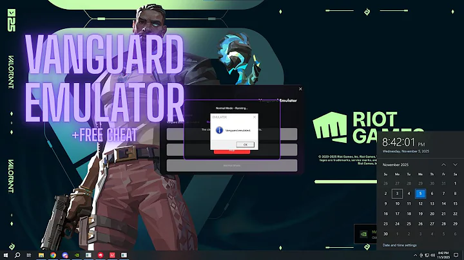Close the EMULATOR message dialog with its X
The image size is (464, 260).
coord(254,117)
